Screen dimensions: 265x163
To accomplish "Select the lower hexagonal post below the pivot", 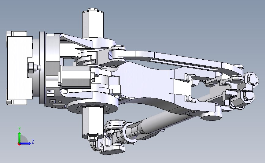I will pos(93,123).
